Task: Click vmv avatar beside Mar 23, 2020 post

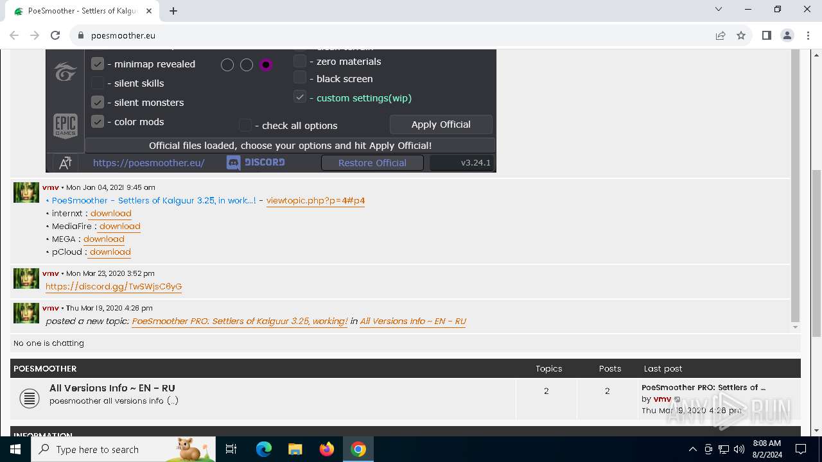Action: pos(26,278)
